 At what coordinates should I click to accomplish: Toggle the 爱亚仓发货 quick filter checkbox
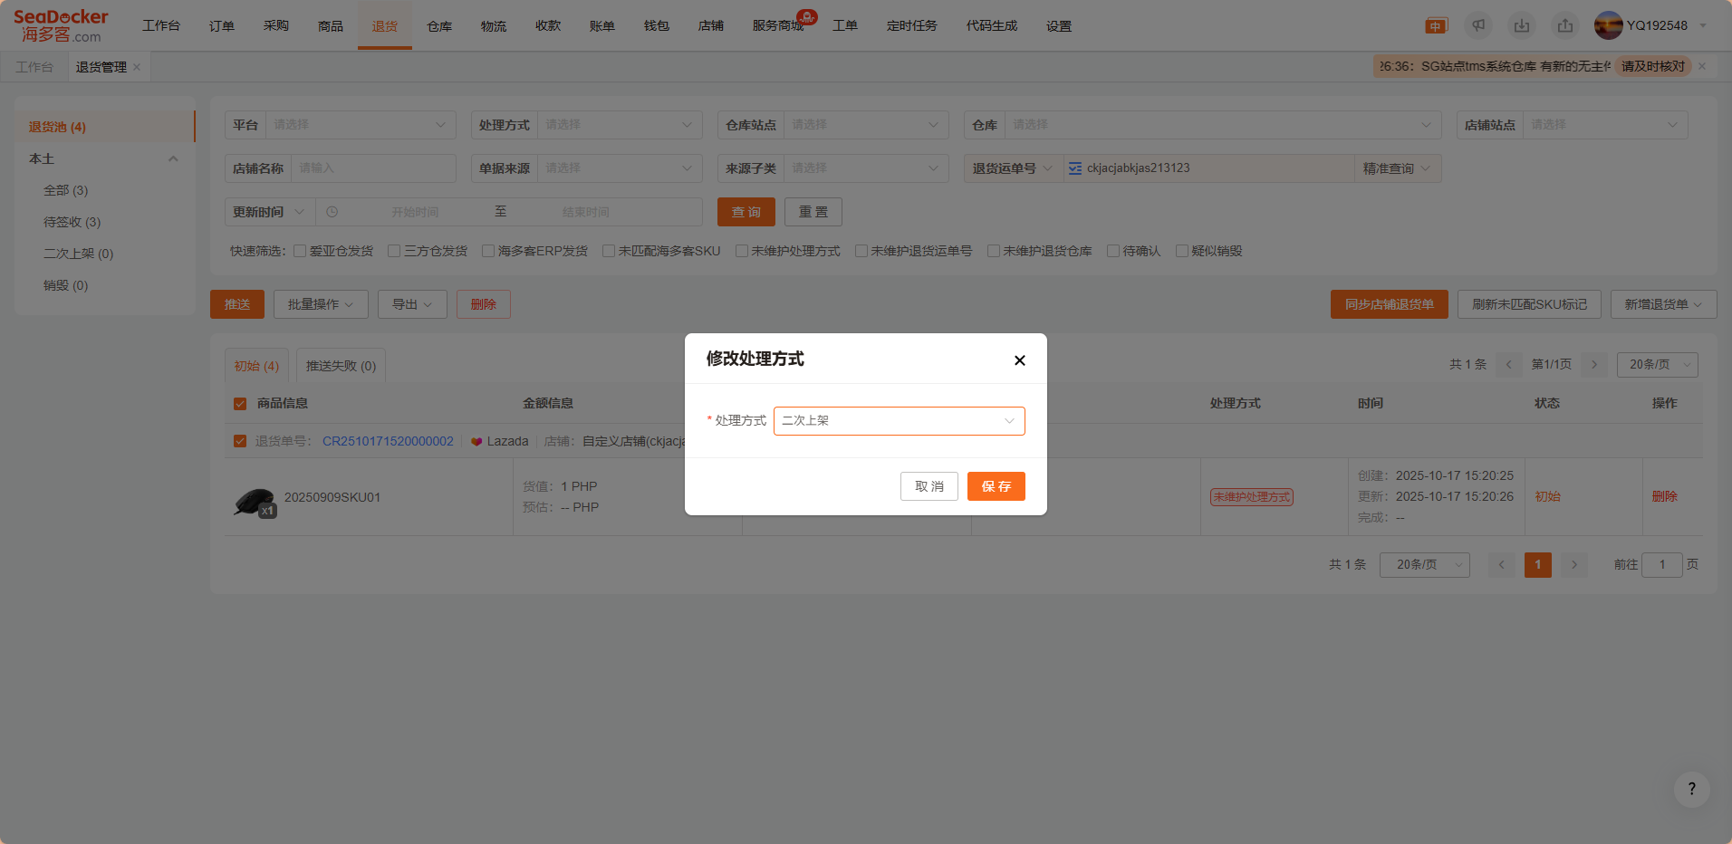click(x=300, y=251)
